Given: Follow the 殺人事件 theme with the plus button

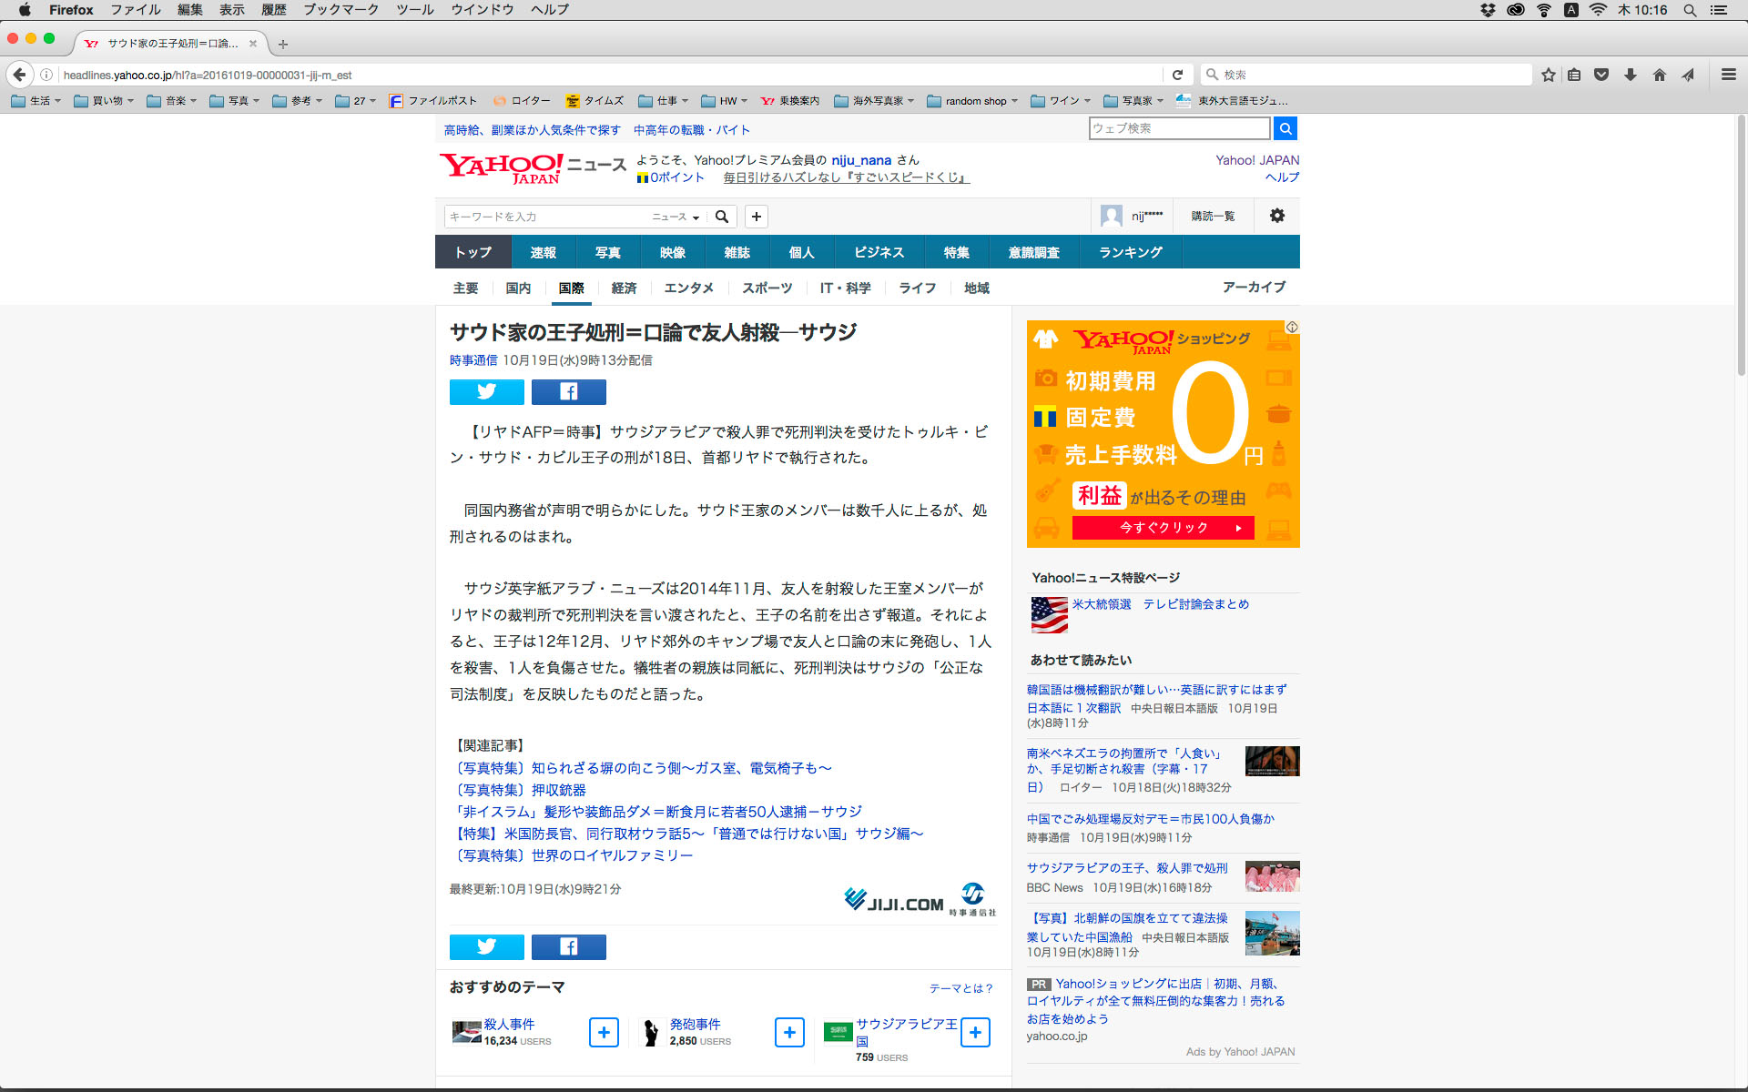Looking at the screenshot, I should pos(604,1032).
